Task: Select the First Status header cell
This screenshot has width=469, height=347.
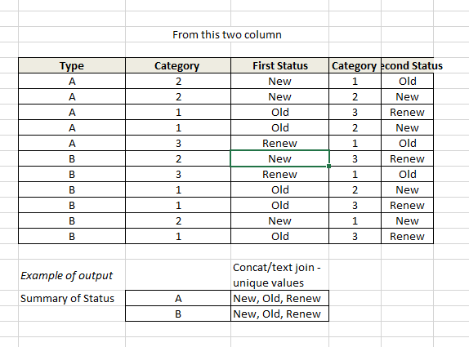Action: (x=280, y=65)
